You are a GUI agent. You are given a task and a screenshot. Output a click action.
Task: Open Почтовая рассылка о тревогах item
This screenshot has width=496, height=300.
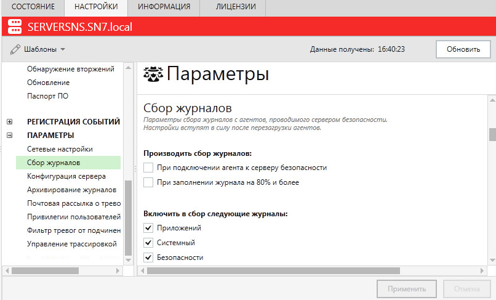point(74,203)
